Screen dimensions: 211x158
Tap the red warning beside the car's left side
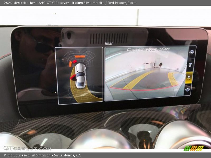click(x=73, y=77)
